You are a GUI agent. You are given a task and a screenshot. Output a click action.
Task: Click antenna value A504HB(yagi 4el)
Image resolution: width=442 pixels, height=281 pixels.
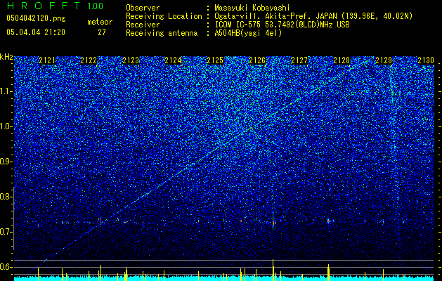click(x=248, y=33)
